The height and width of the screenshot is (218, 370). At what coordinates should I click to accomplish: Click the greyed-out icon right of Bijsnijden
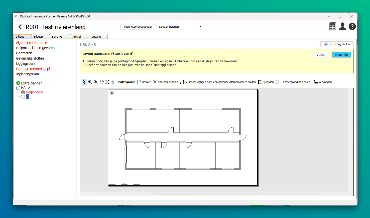(x=277, y=82)
